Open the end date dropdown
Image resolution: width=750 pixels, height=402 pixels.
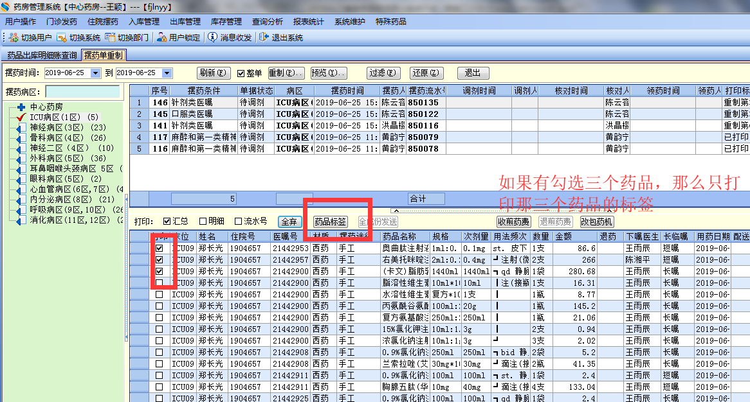pyautogui.click(x=167, y=73)
